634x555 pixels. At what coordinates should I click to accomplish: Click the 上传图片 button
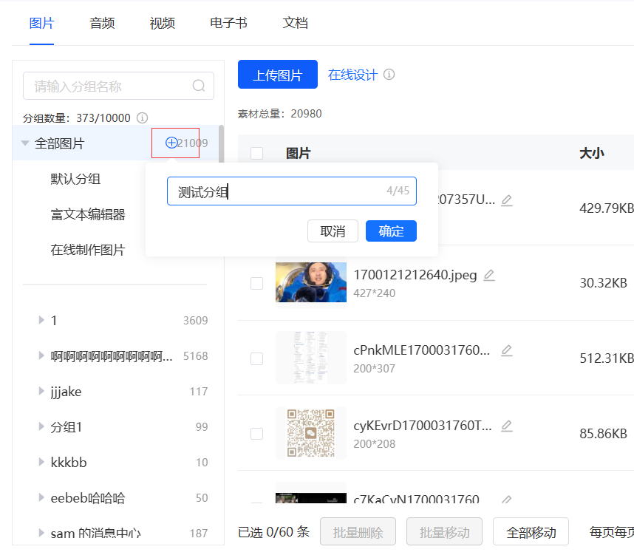point(278,75)
